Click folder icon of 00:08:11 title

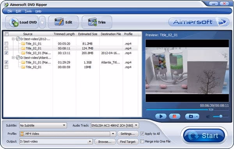coord(23,48)
